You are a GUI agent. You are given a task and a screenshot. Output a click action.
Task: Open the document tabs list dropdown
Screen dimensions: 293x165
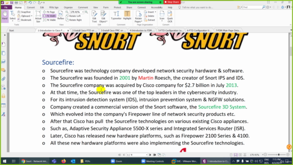click(291, 30)
